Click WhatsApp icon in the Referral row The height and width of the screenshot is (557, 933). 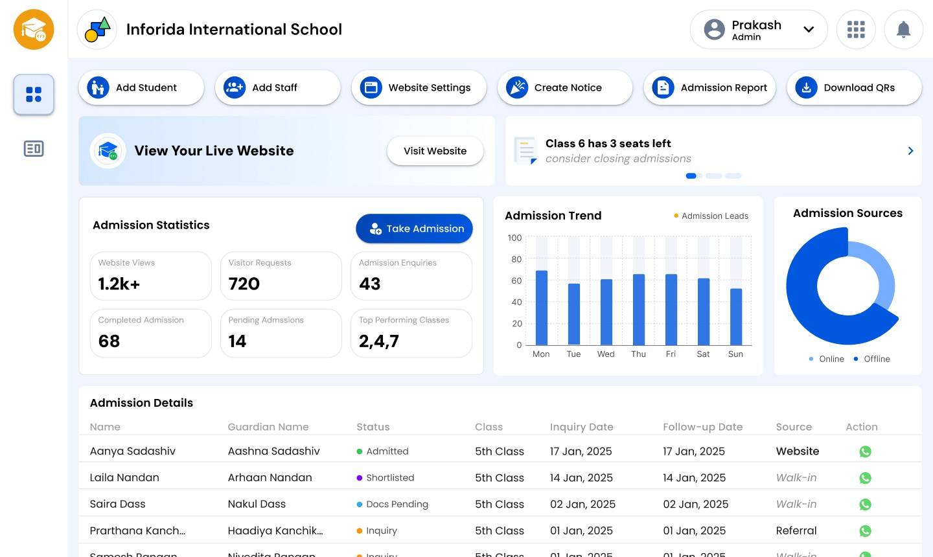(865, 531)
